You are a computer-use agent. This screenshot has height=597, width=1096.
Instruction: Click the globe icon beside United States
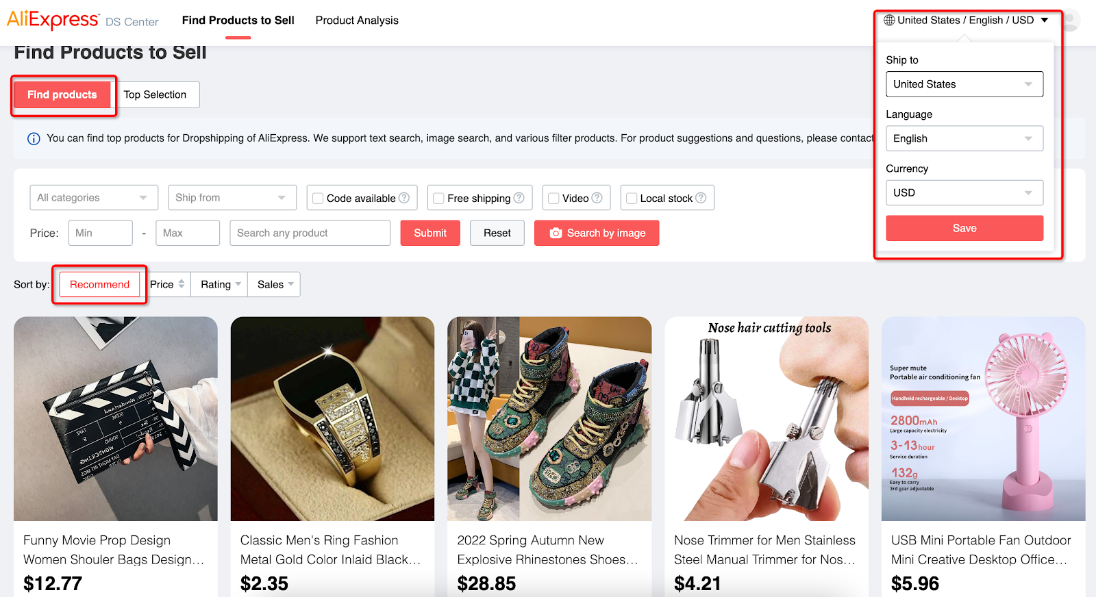coord(889,21)
